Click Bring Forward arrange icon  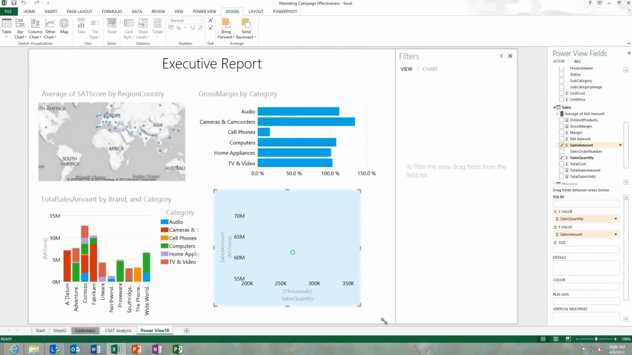[x=226, y=28]
